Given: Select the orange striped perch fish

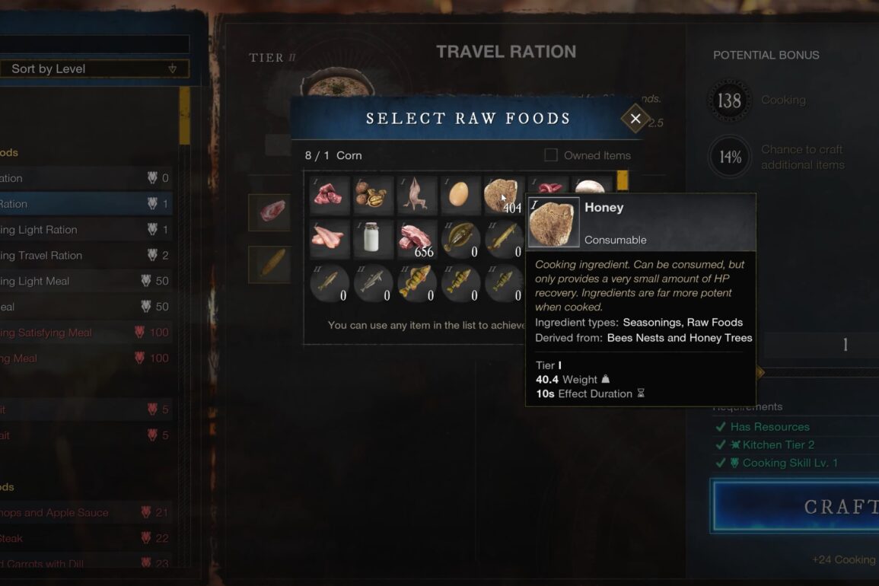Looking at the screenshot, I should (x=416, y=282).
